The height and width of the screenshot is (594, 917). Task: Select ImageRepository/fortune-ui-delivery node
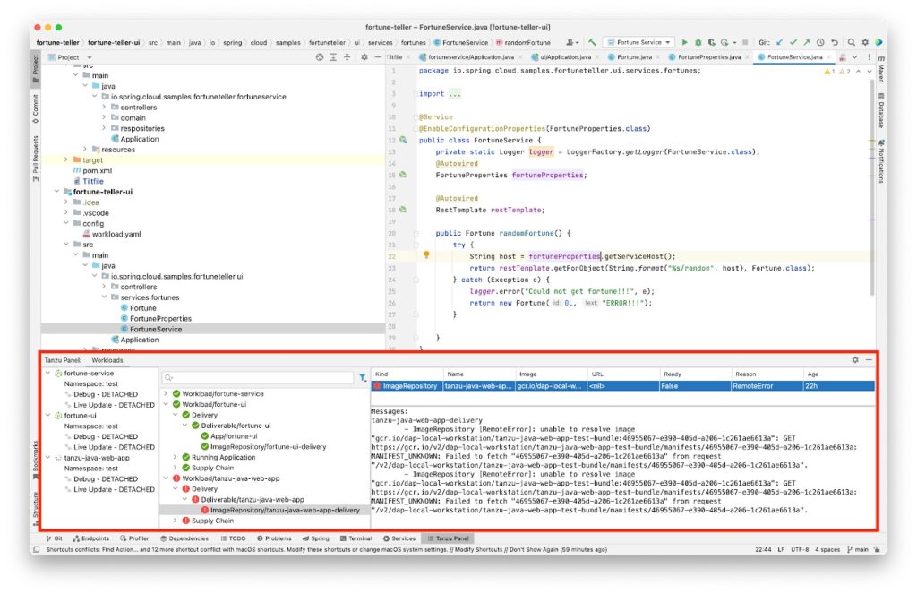point(268,446)
